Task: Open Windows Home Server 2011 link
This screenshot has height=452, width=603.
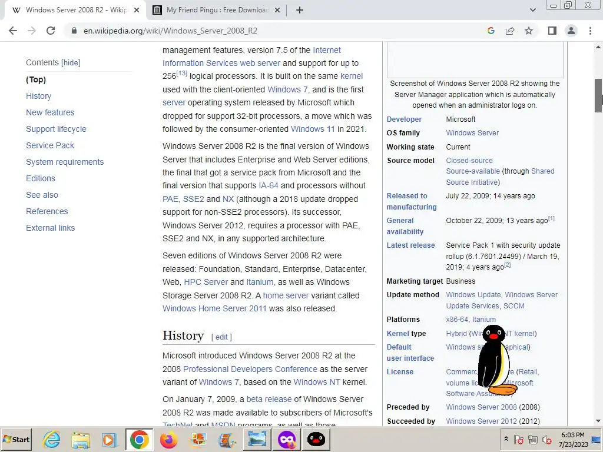Action: point(214,308)
